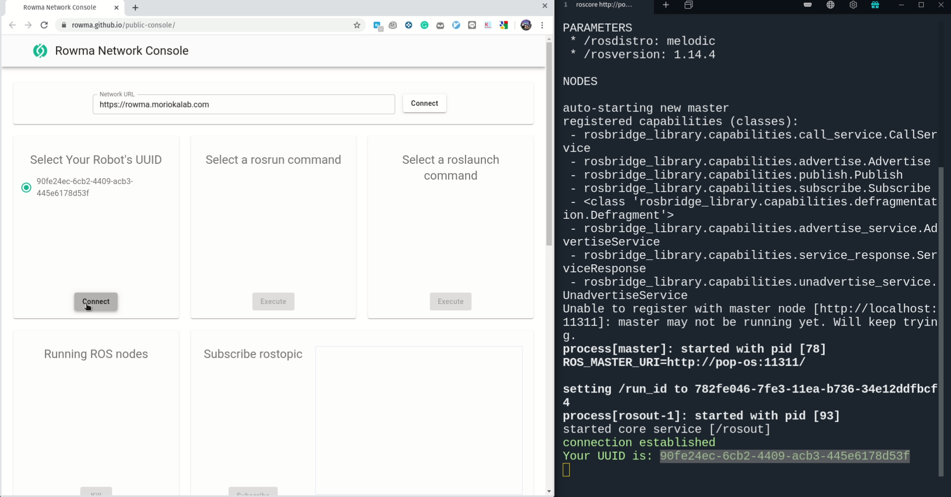This screenshot has height=497, width=951.
Task: Open terminal tab overview icon
Action: (x=688, y=5)
